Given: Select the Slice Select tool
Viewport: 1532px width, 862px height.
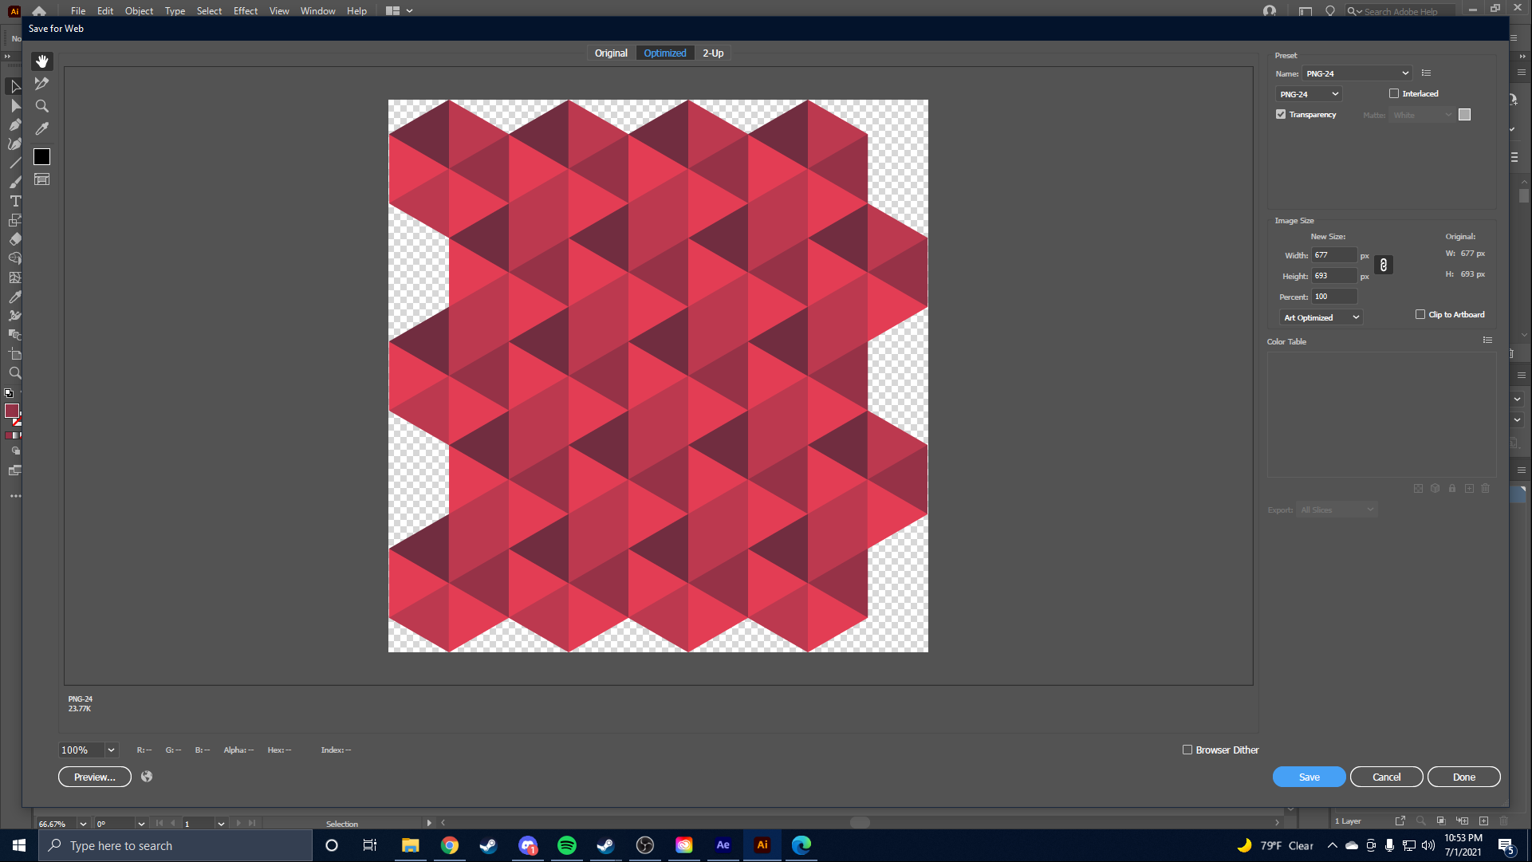Looking at the screenshot, I should 42,83.
